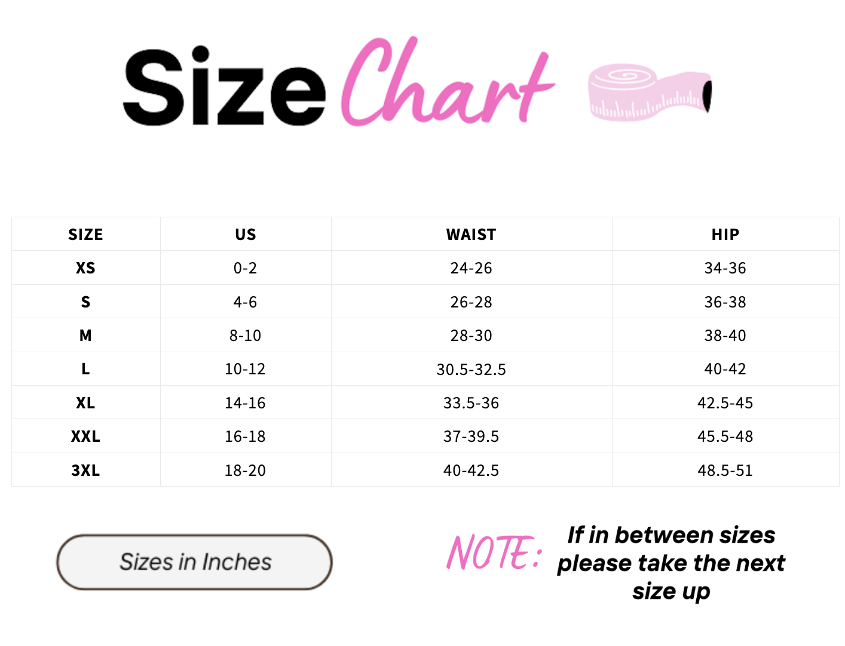This screenshot has height=646, width=845.
Task: Click the XXL size row label
Action: (85, 436)
